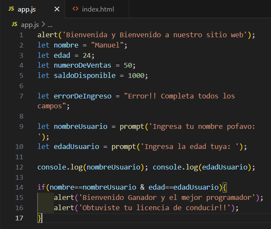The width and height of the screenshot is (271, 229).
Task: Click line number 17 in the gutter
Action: (x=19, y=218)
